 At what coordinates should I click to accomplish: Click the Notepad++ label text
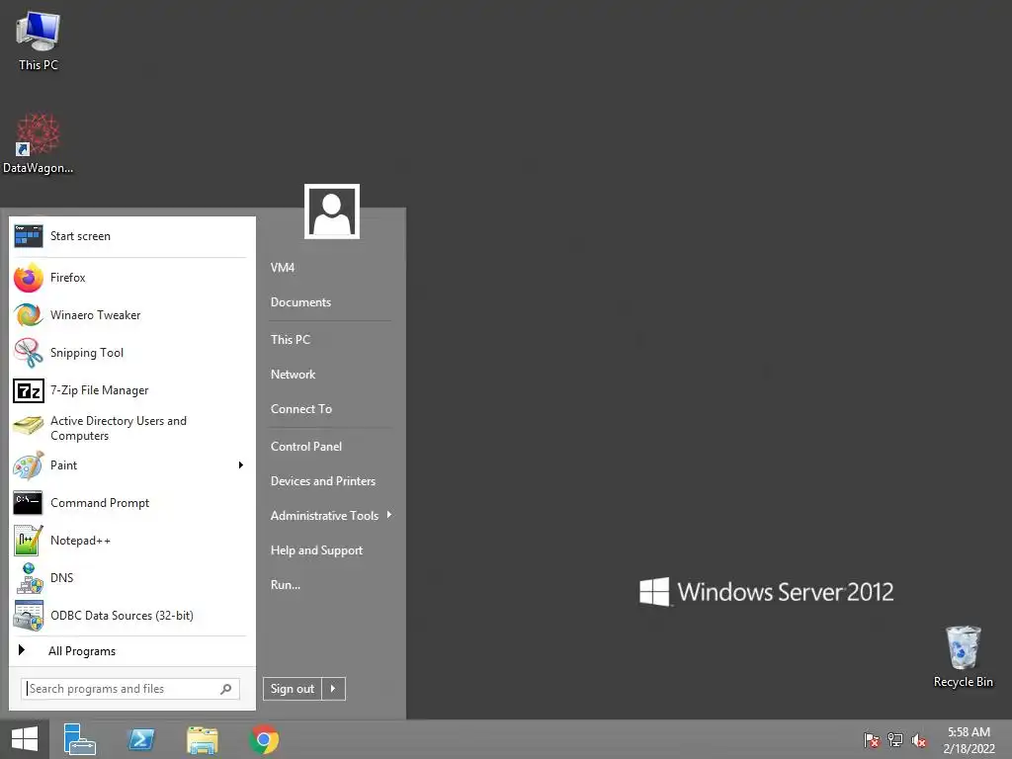(81, 541)
